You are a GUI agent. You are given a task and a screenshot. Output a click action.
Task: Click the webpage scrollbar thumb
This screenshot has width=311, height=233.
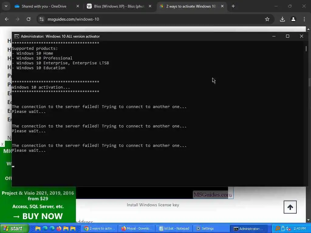tap(309, 82)
